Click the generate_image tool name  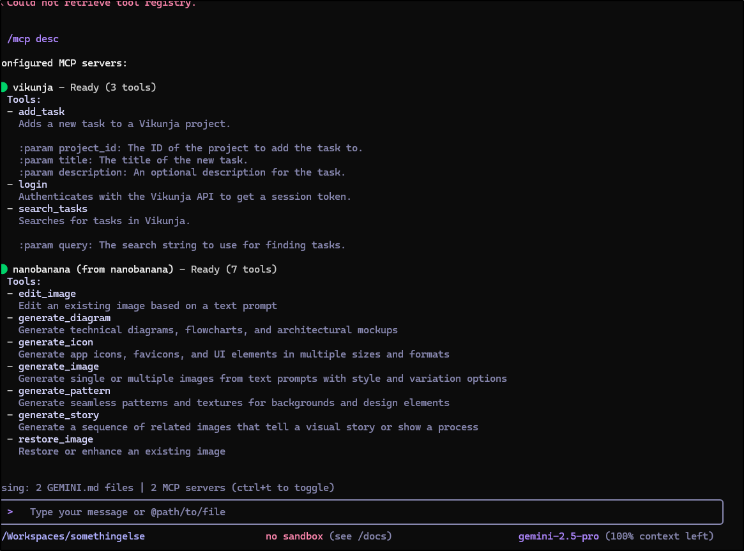click(x=58, y=366)
